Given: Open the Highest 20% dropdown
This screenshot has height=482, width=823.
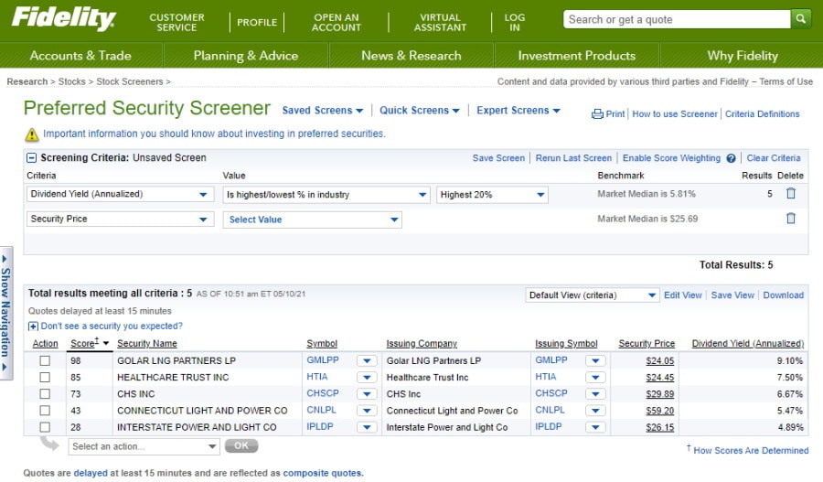Looking at the screenshot, I should (x=492, y=195).
